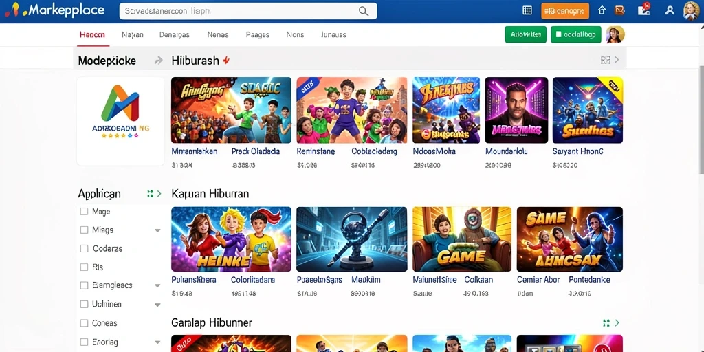Expand the Enoriag dropdown arrow
Viewport: 704px width, 352px height.
[x=157, y=342]
